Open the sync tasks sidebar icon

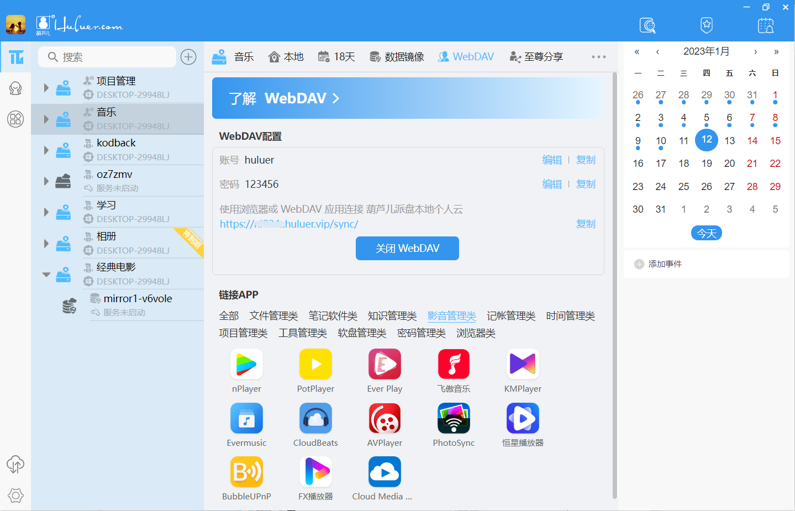tap(15, 57)
